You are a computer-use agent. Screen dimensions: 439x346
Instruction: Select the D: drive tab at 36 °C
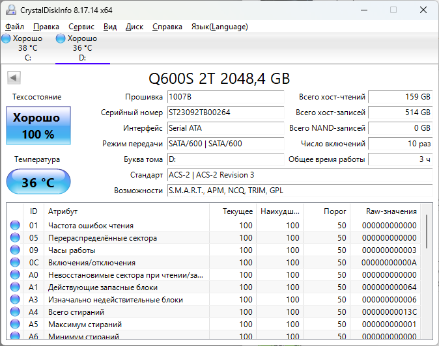(82, 47)
